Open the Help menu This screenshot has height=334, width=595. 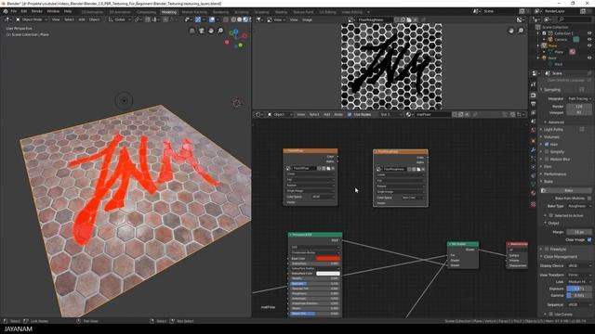[x=68, y=12]
